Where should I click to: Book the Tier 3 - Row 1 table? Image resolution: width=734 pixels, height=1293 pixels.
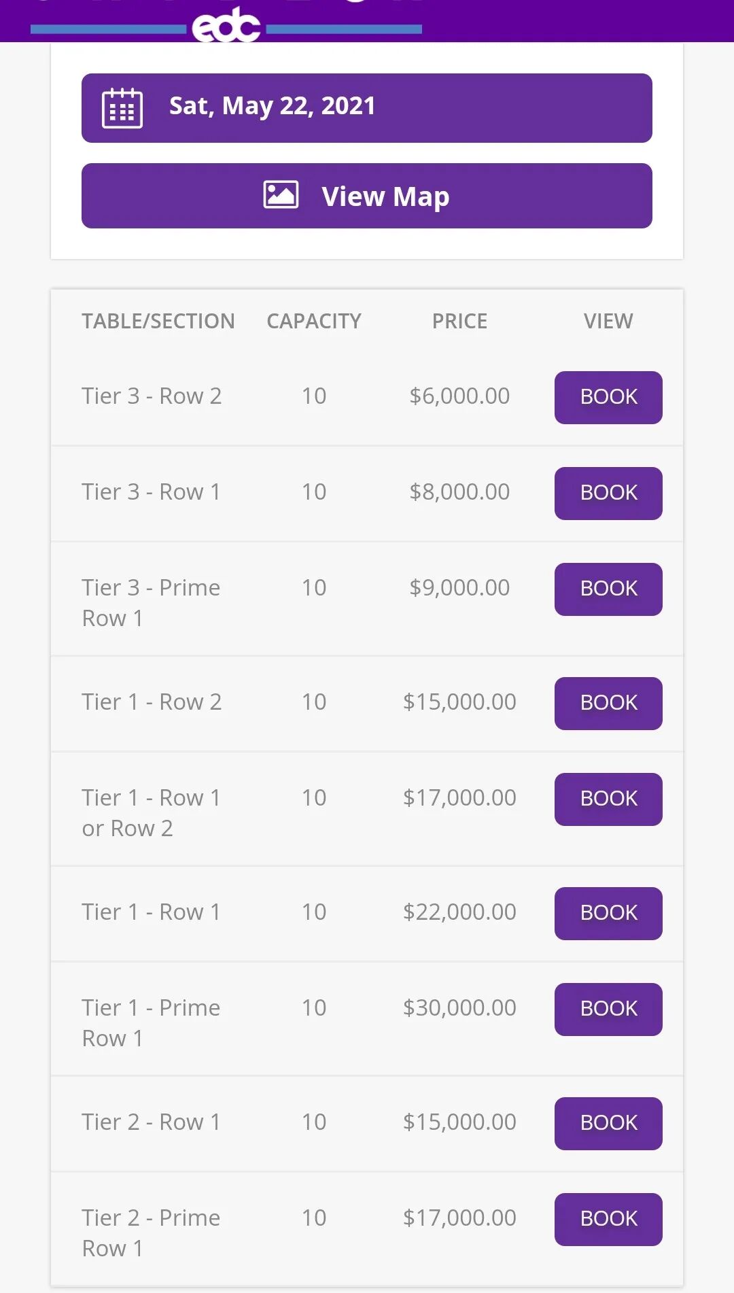[x=608, y=493]
